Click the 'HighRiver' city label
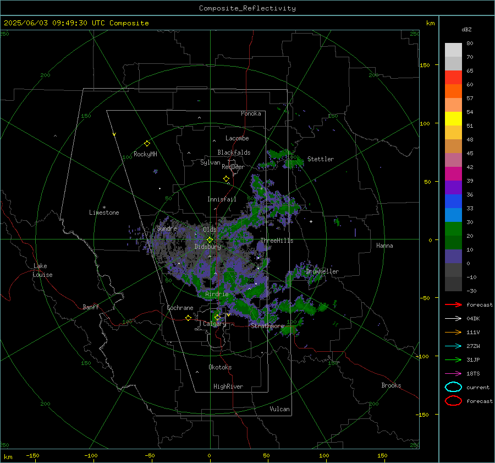495x463 pixels. [228, 386]
